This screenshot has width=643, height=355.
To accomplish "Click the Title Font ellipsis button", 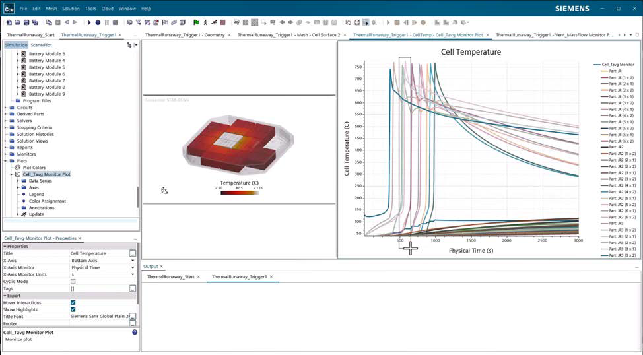I will (x=133, y=317).
